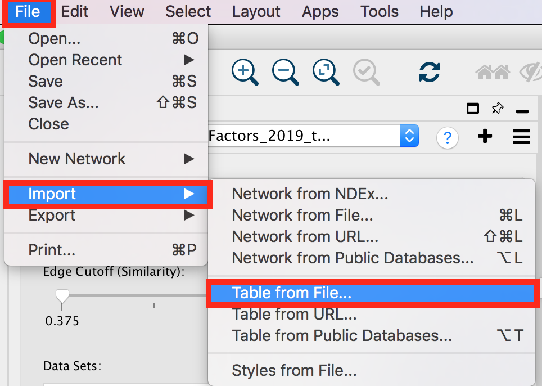
Task: Open the hamburger options menu icon
Action: tap(521, 137)
